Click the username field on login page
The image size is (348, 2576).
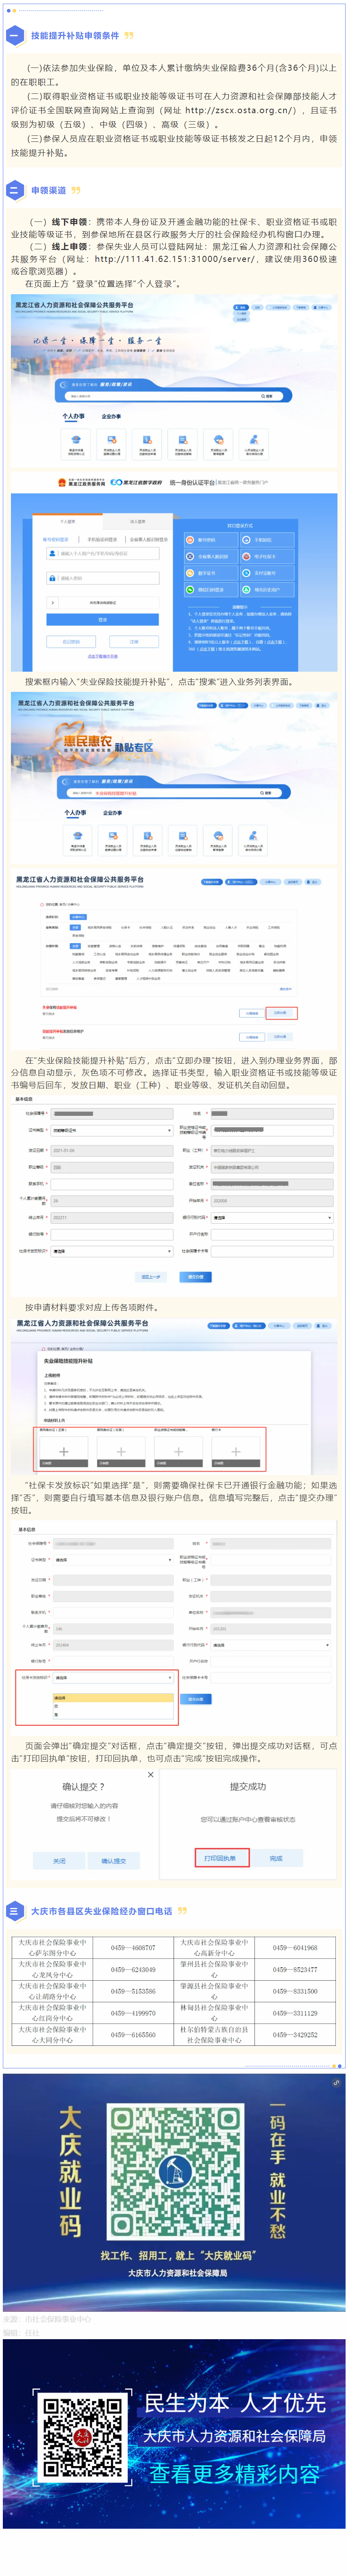click(x=103, y=553)
